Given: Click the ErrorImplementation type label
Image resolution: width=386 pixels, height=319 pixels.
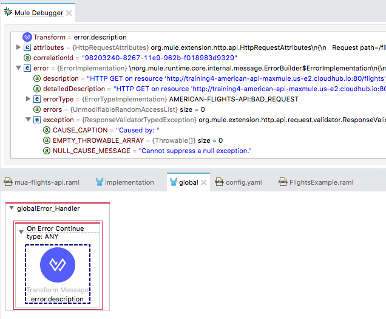Looking at the screenshot, I should [92, 68].
